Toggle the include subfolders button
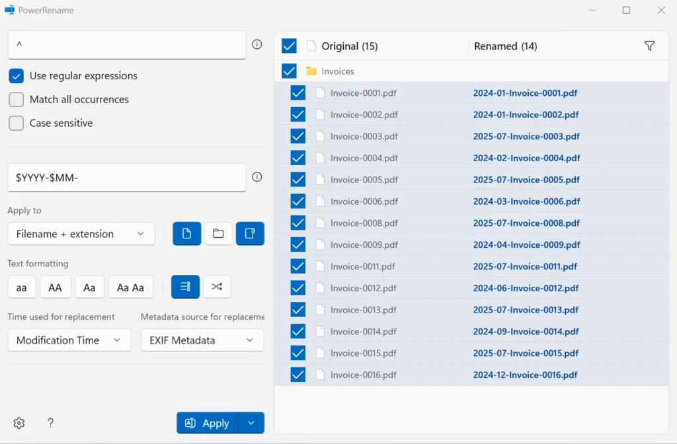The image size is (677, 444). (x=250, y=233)
